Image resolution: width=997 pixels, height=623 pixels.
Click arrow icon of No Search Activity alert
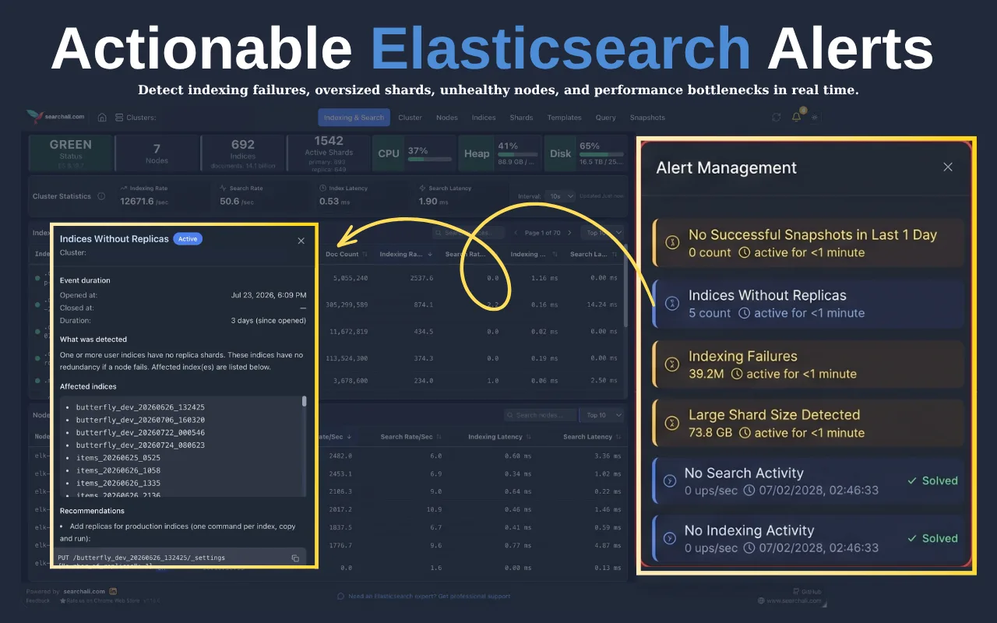(x=668, y=481)
